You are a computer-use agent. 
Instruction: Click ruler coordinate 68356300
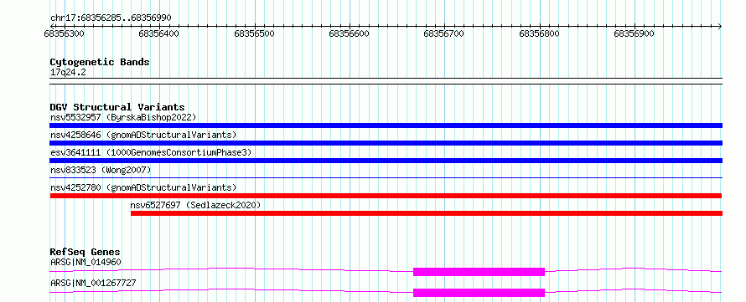pos(64,33)
